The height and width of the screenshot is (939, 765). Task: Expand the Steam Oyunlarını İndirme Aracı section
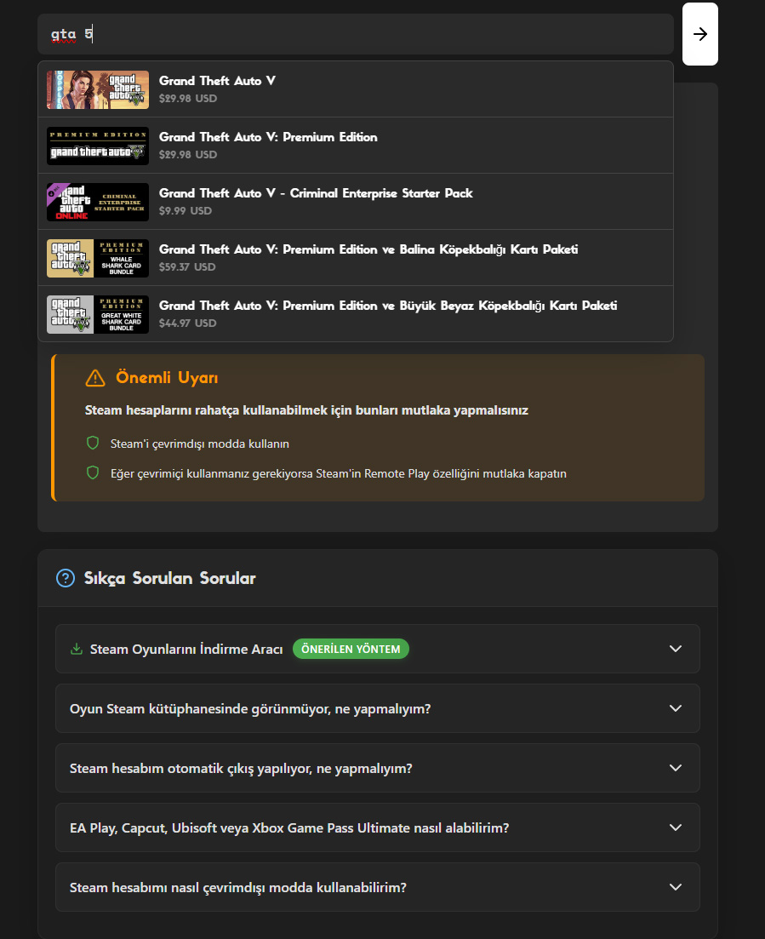pyautogui.click(x=676, y=649)
